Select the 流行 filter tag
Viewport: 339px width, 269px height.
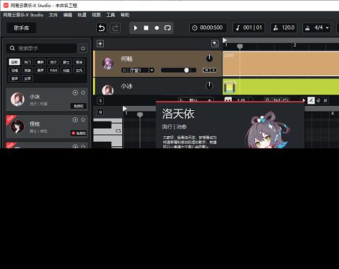pyautogui.click(x=53, y=62)
